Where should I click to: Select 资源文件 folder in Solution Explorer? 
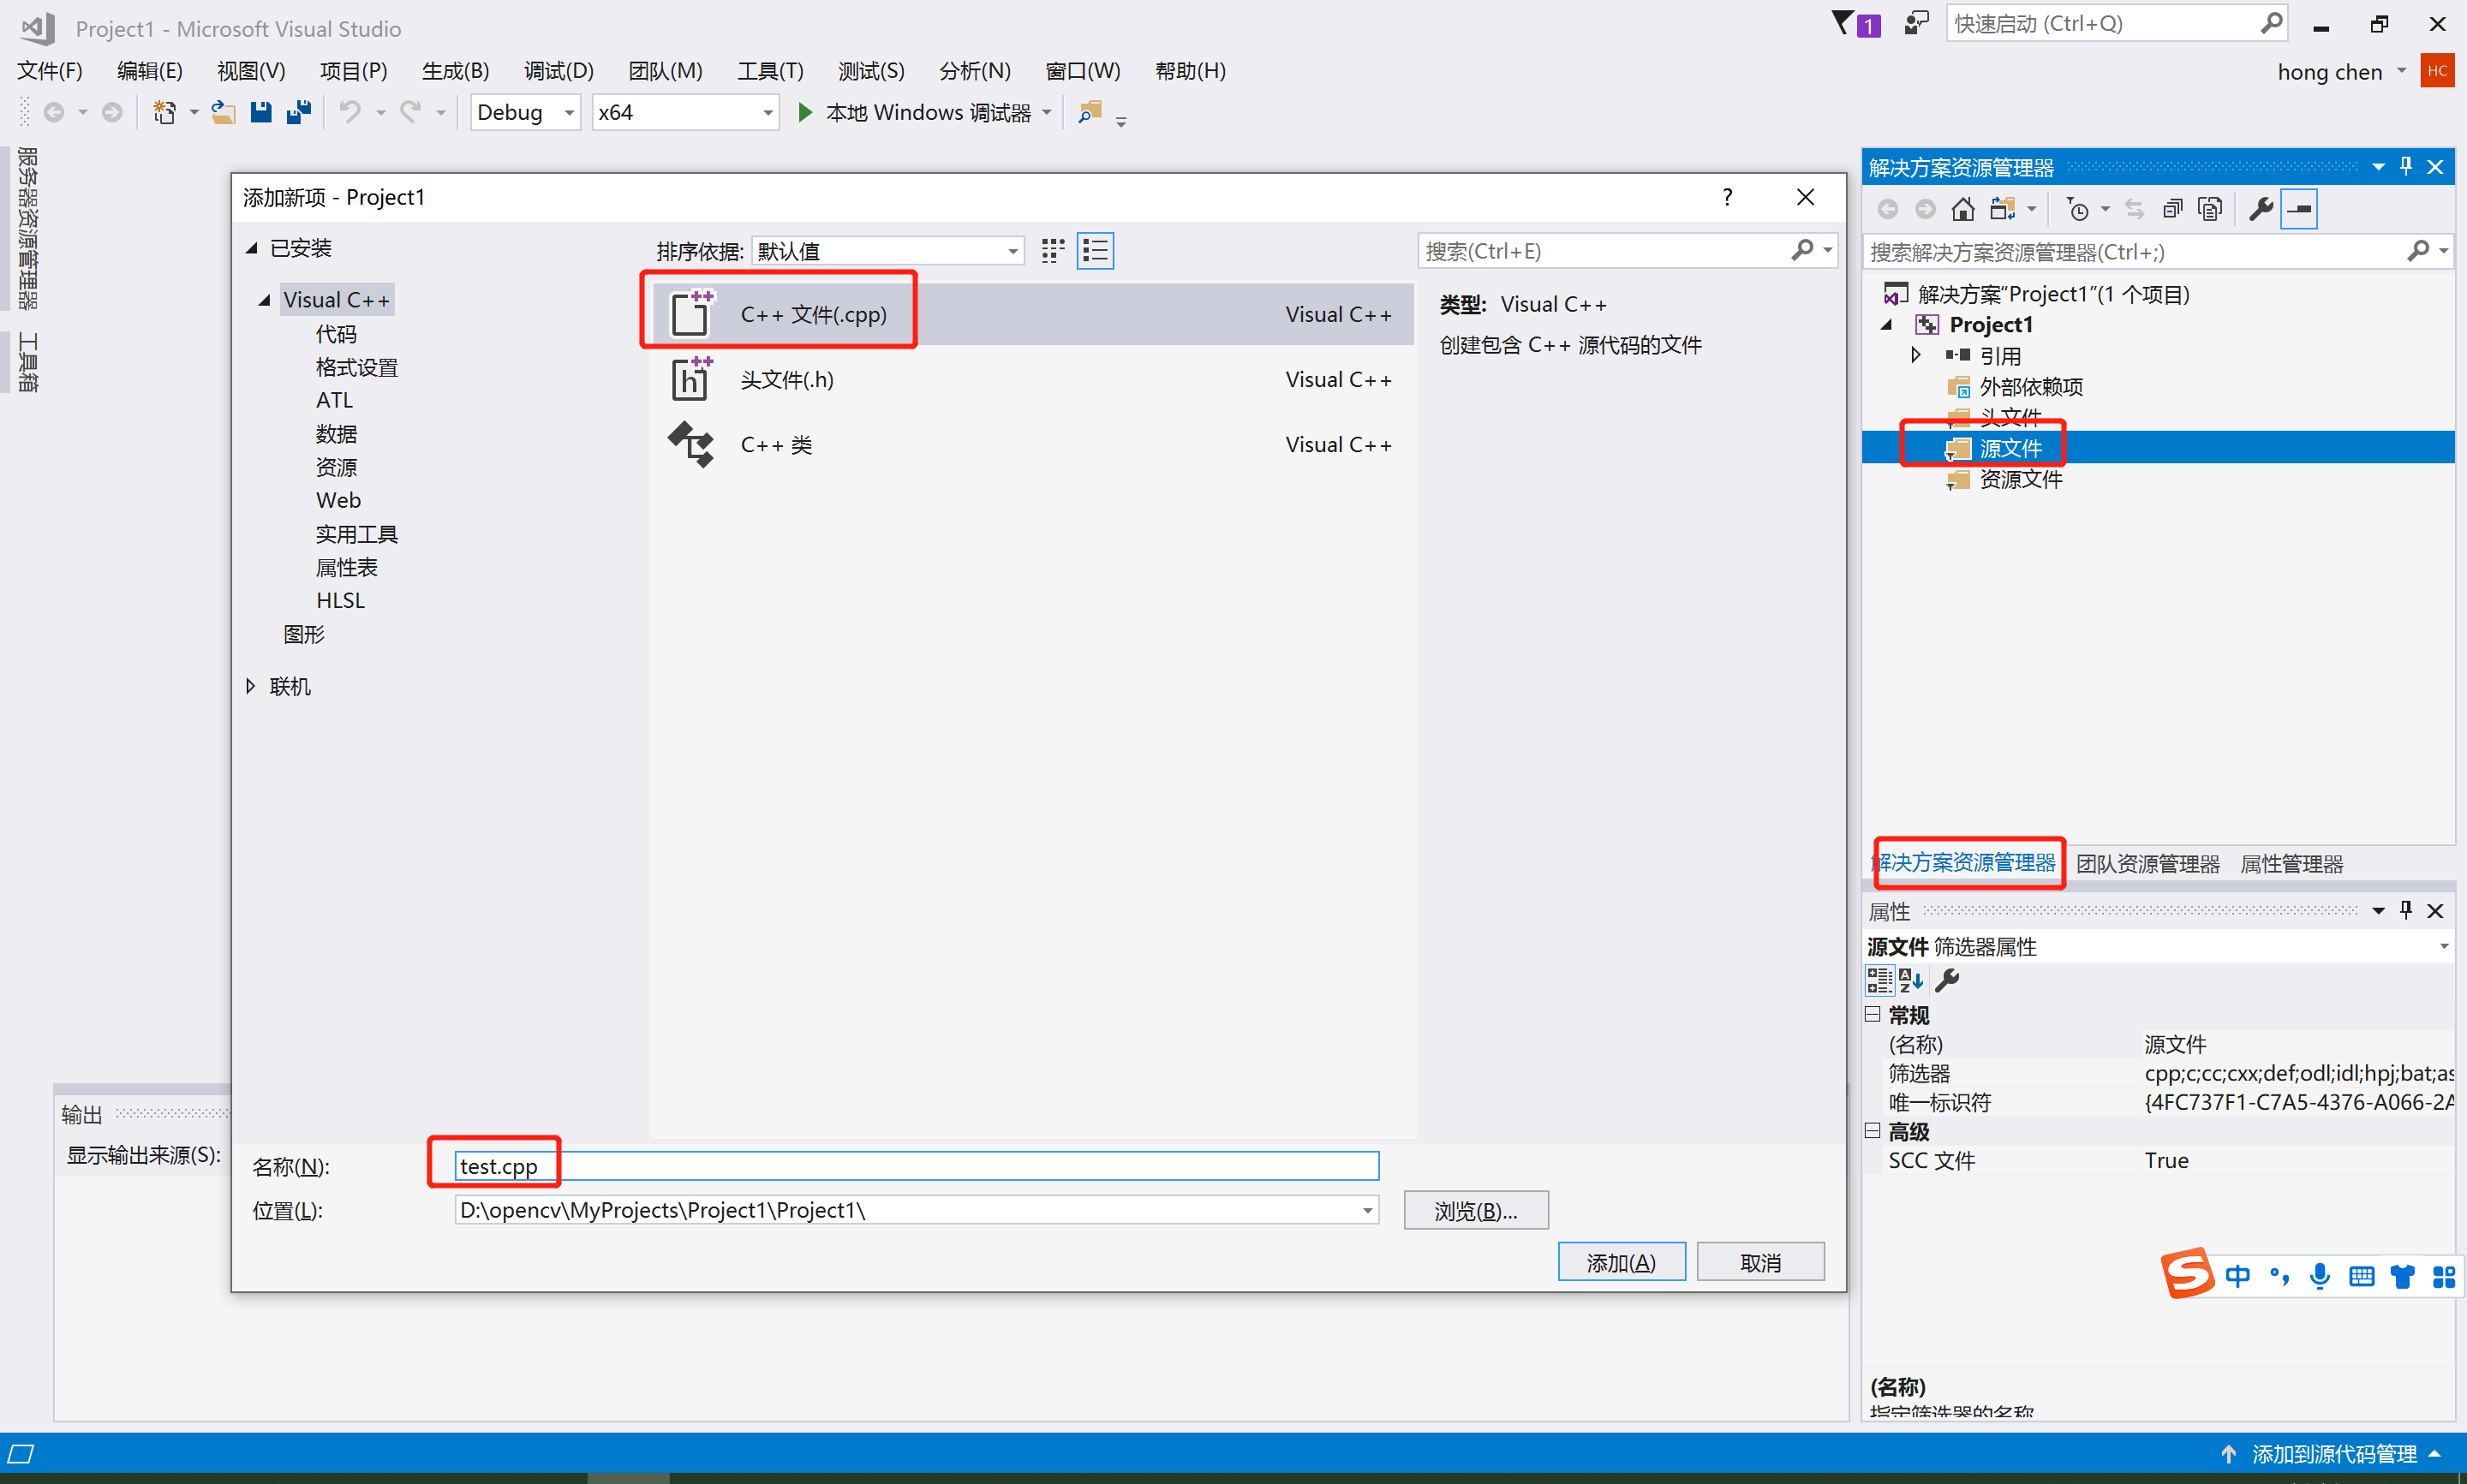(x=2020, y=480)
